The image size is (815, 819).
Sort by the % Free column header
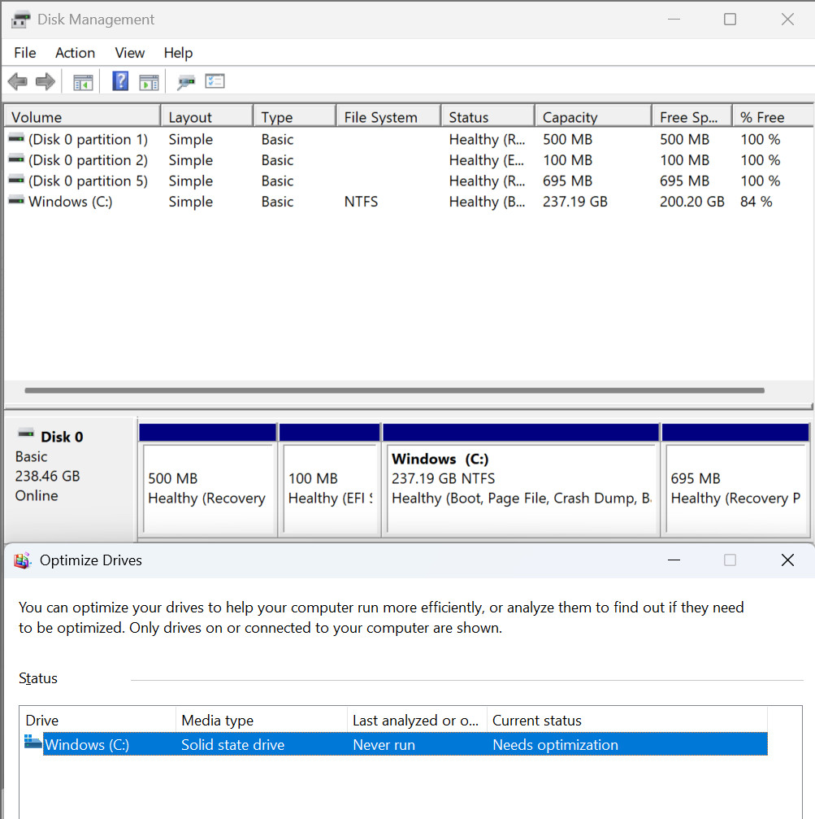(x=773, y=117)
